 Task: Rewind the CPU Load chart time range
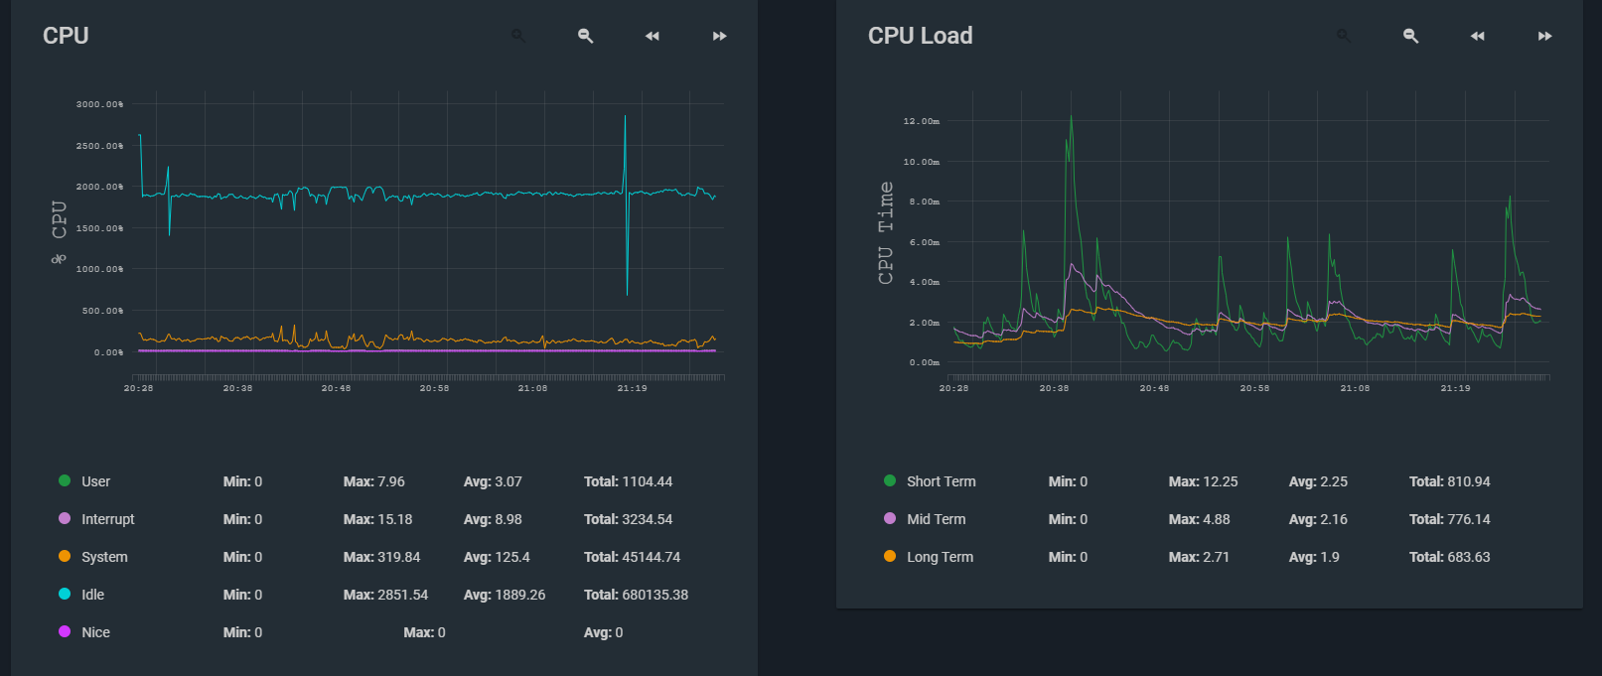[1478, 36]
